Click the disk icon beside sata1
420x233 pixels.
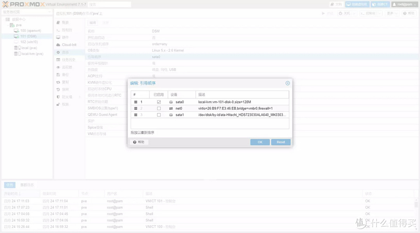pyautogui.click(x=171, y=115)
